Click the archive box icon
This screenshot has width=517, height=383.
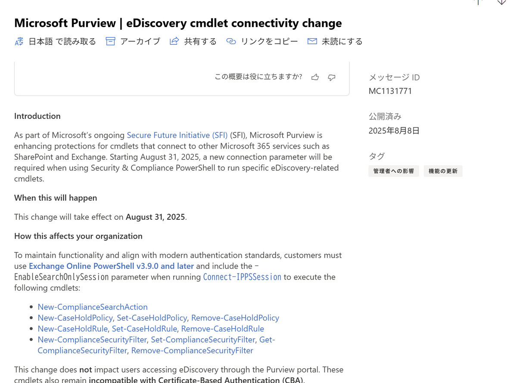(x=111, y=41)
